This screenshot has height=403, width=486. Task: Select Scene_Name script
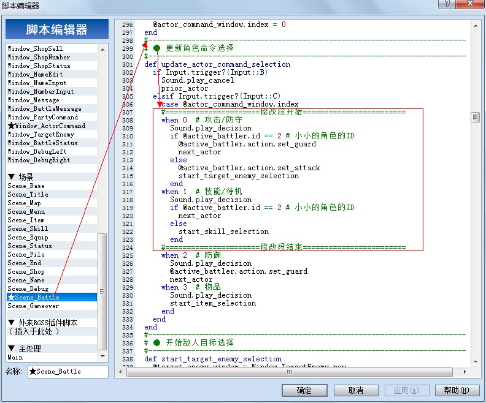pyautogui.click(x=52, y=281)
